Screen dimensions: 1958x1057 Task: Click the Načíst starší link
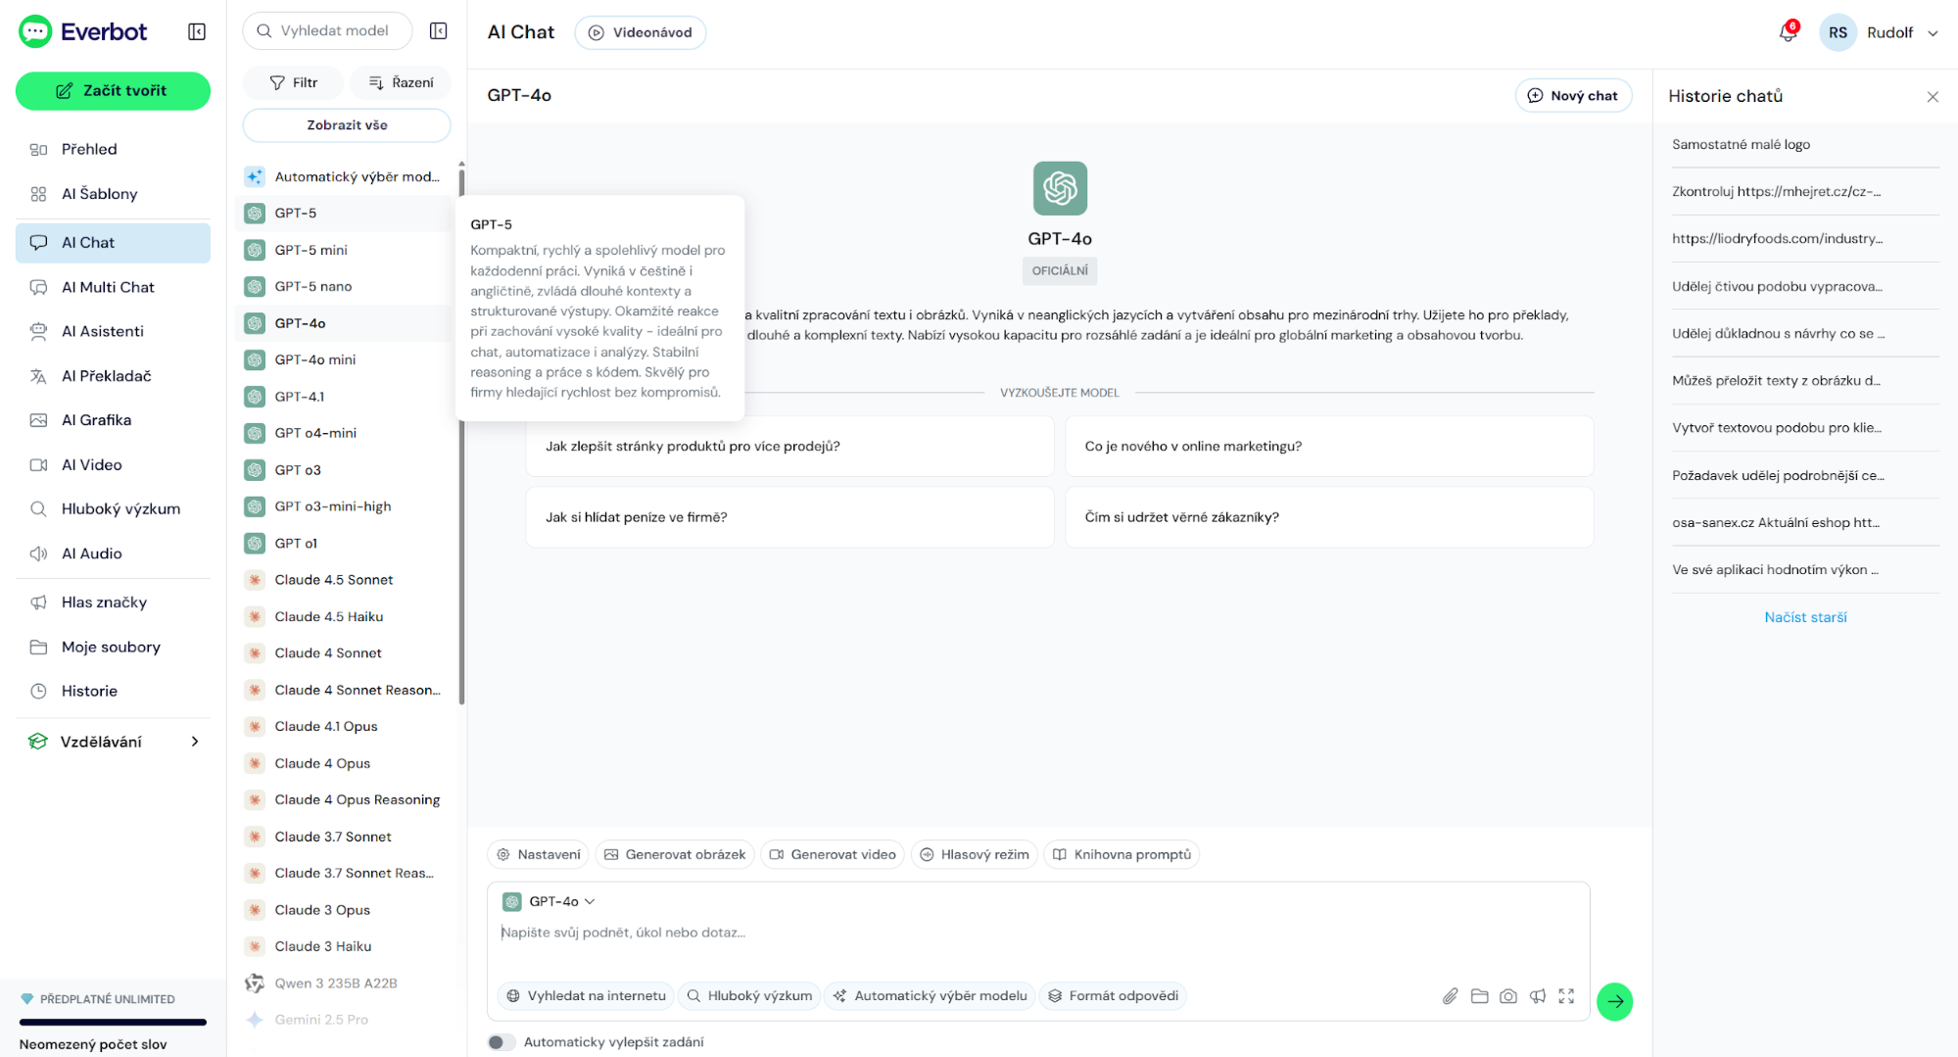coord(1804,617)
